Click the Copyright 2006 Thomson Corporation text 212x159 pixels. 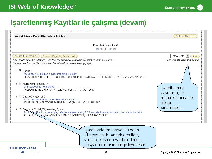point(180,152)
